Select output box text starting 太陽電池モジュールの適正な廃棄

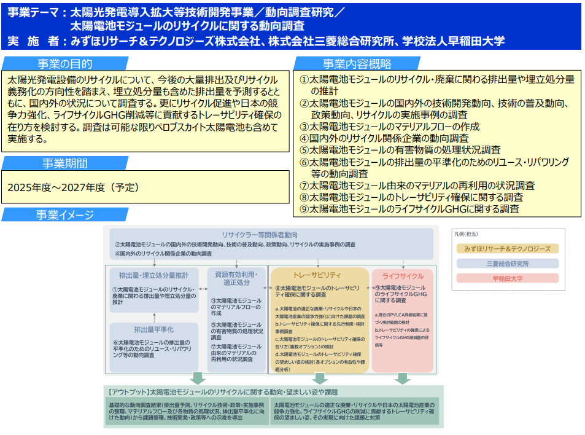pos(354,411)
